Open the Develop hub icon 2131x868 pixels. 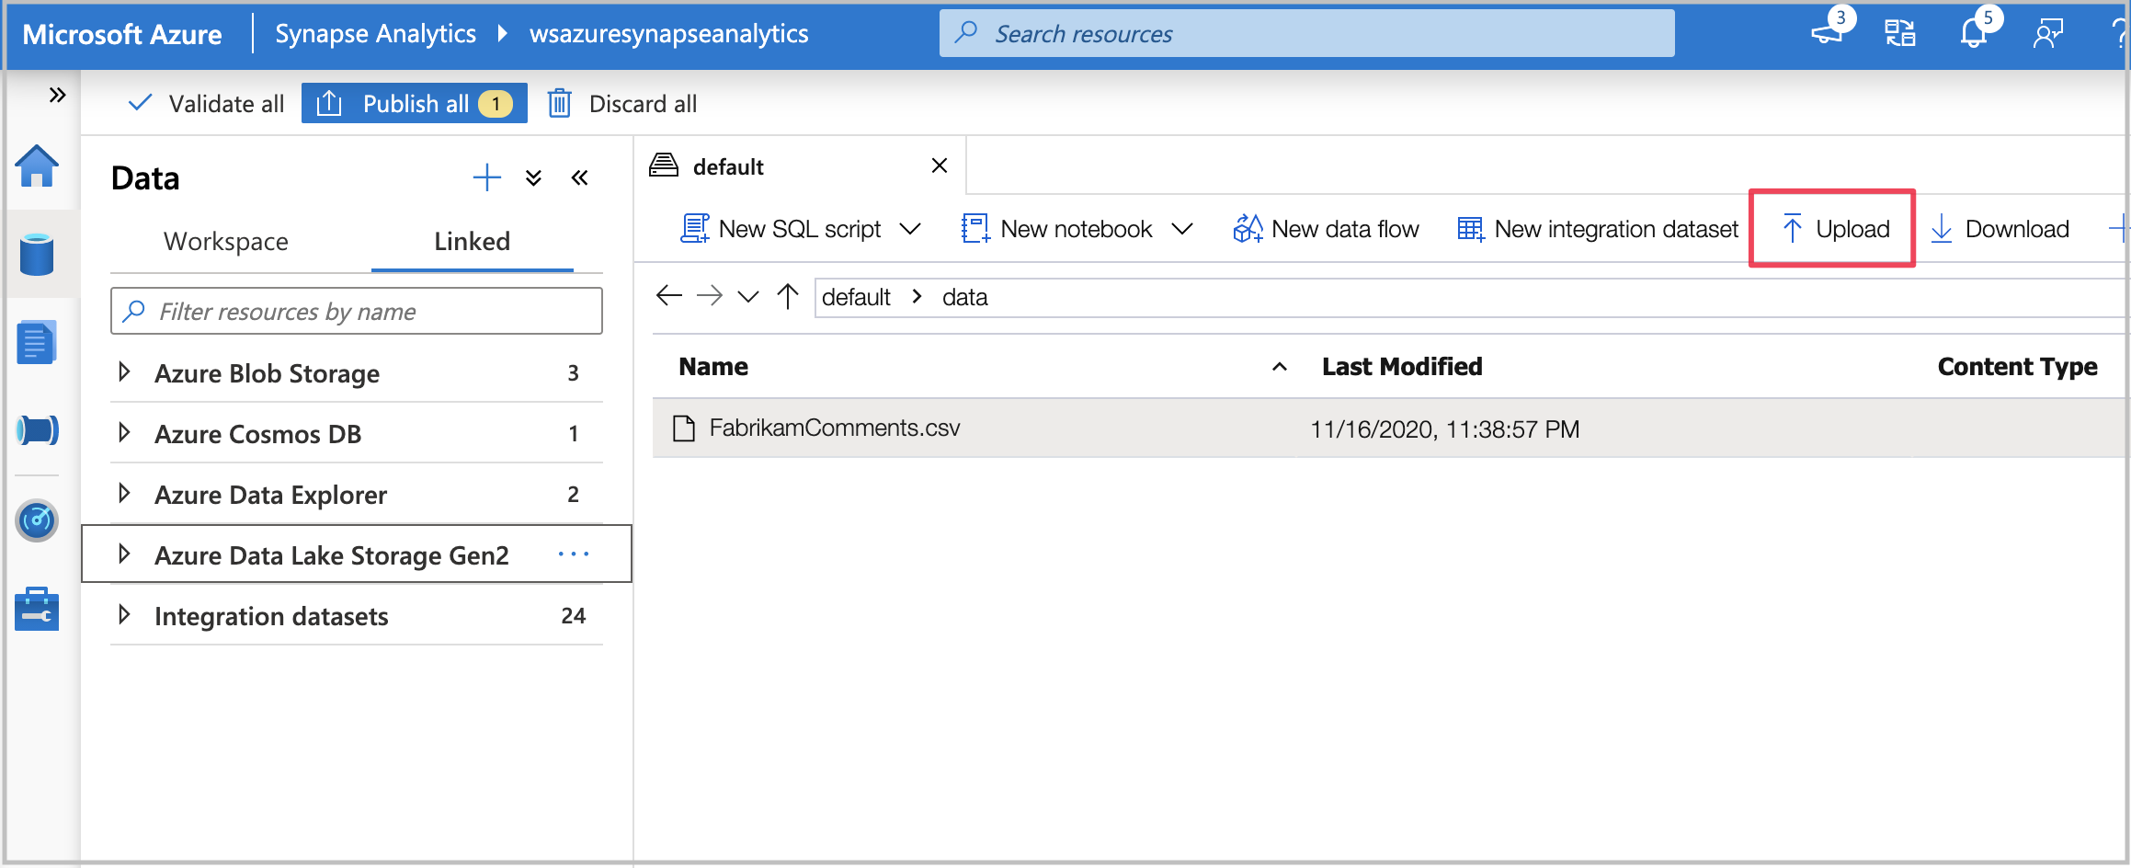pyautogui.click(x=37, y=341)
